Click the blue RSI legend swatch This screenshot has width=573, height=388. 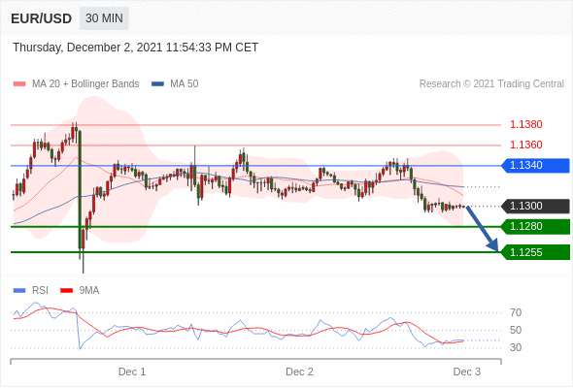[19, 291]
